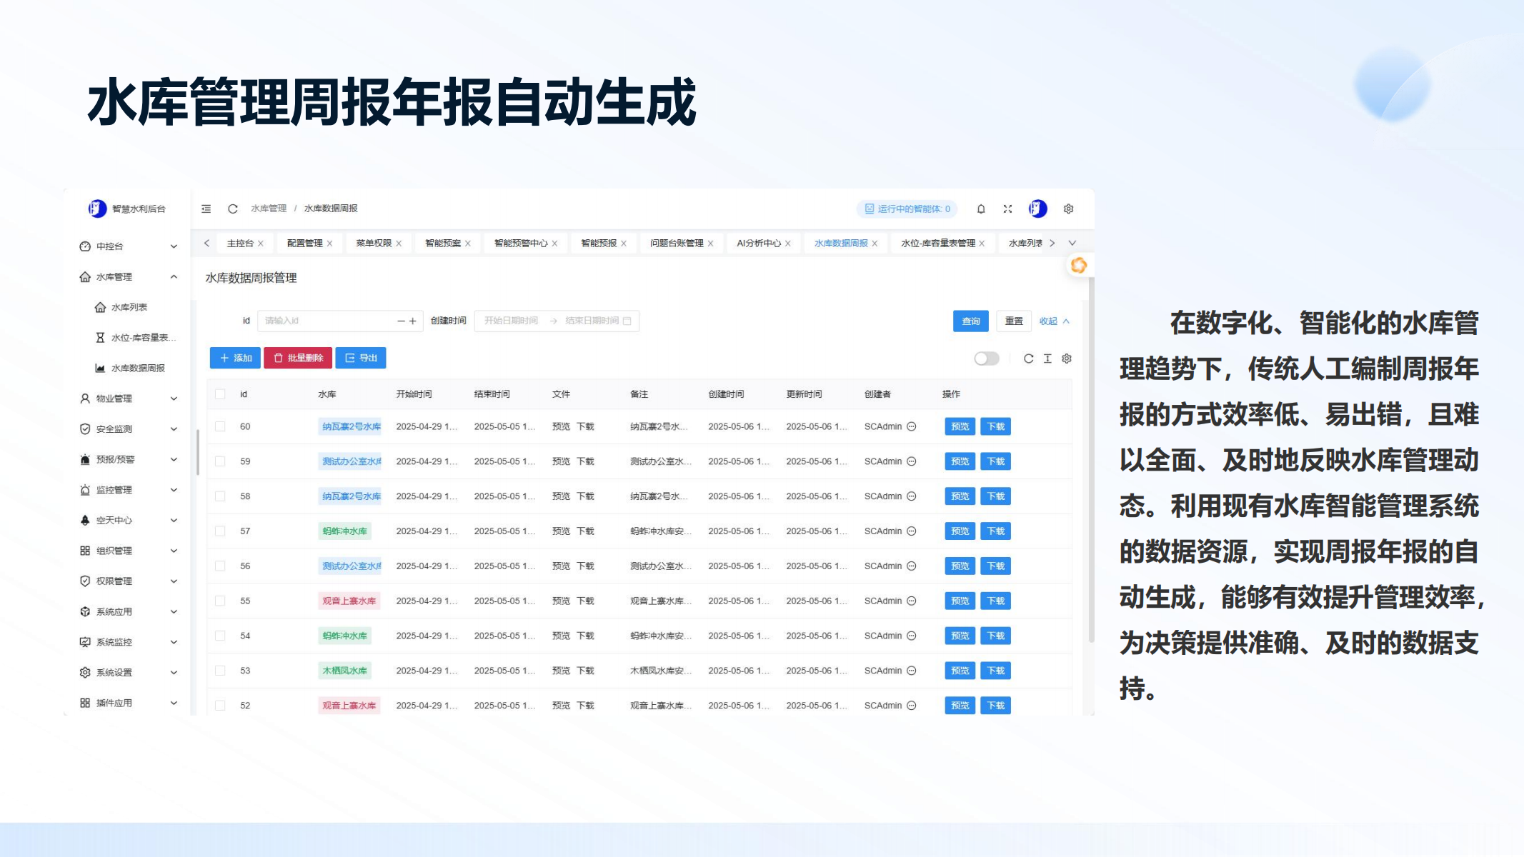
Task: Open the column settings gear above the table
Action: click(1067, 359)
